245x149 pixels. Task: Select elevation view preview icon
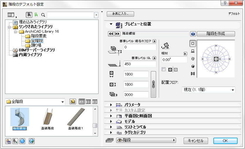click(x=193, y=51)
